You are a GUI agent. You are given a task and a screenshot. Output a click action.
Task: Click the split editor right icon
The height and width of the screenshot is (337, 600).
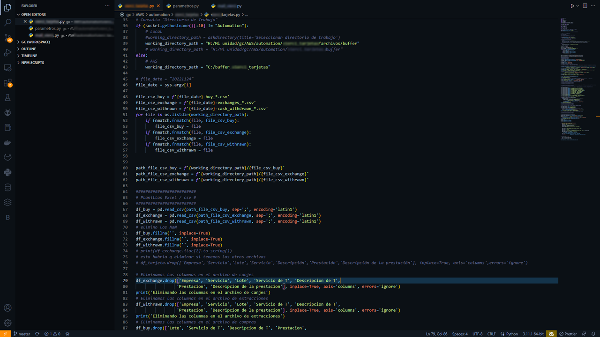point(585,6)
